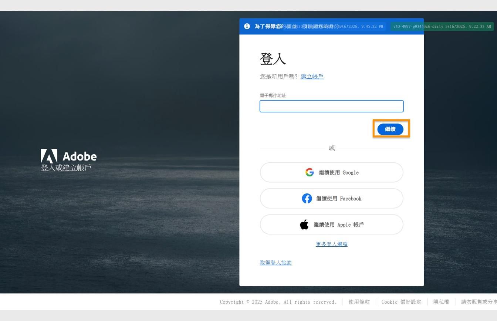Click the Google logo icon
Viewport: 497px width, 321px height.
[310, 172]
